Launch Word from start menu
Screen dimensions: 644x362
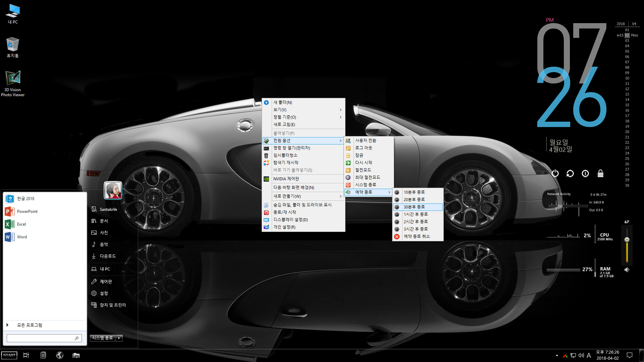(45, 237)
